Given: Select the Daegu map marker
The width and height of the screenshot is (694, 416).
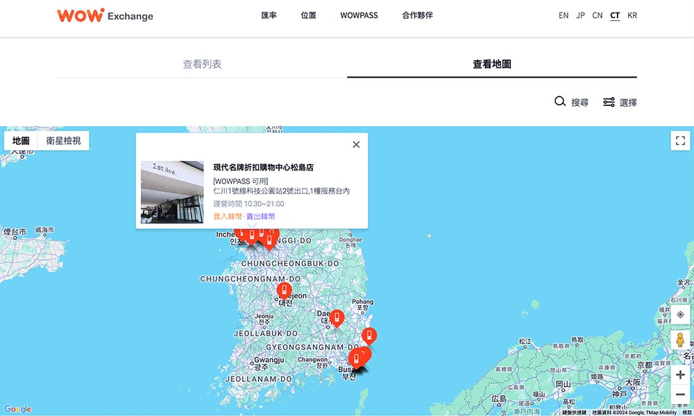Looking at the screenshot, I should (x=337, y=318).
